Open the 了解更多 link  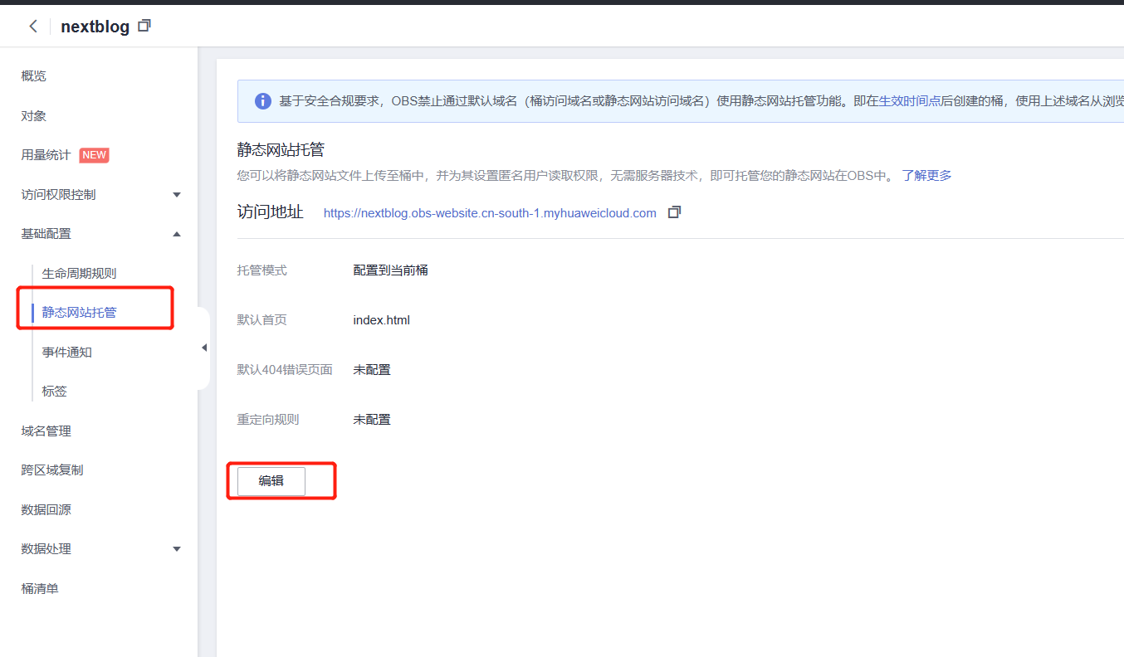(x=927, y=176)
